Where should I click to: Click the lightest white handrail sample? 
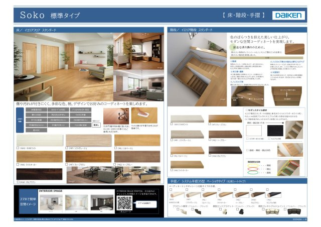click(177, 194)
